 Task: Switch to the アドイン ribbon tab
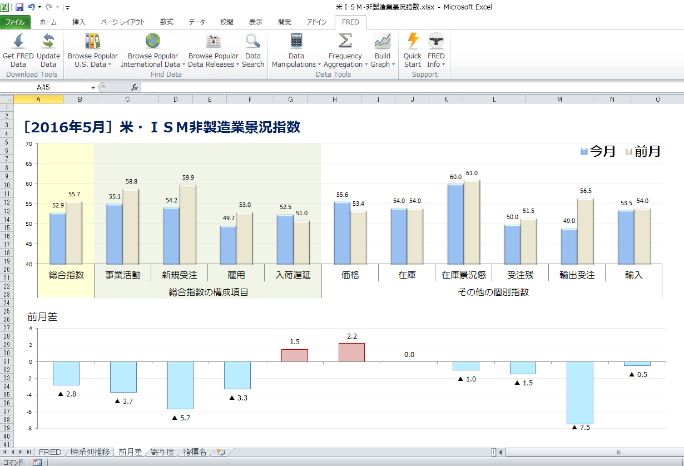click(x=316, y=22)
